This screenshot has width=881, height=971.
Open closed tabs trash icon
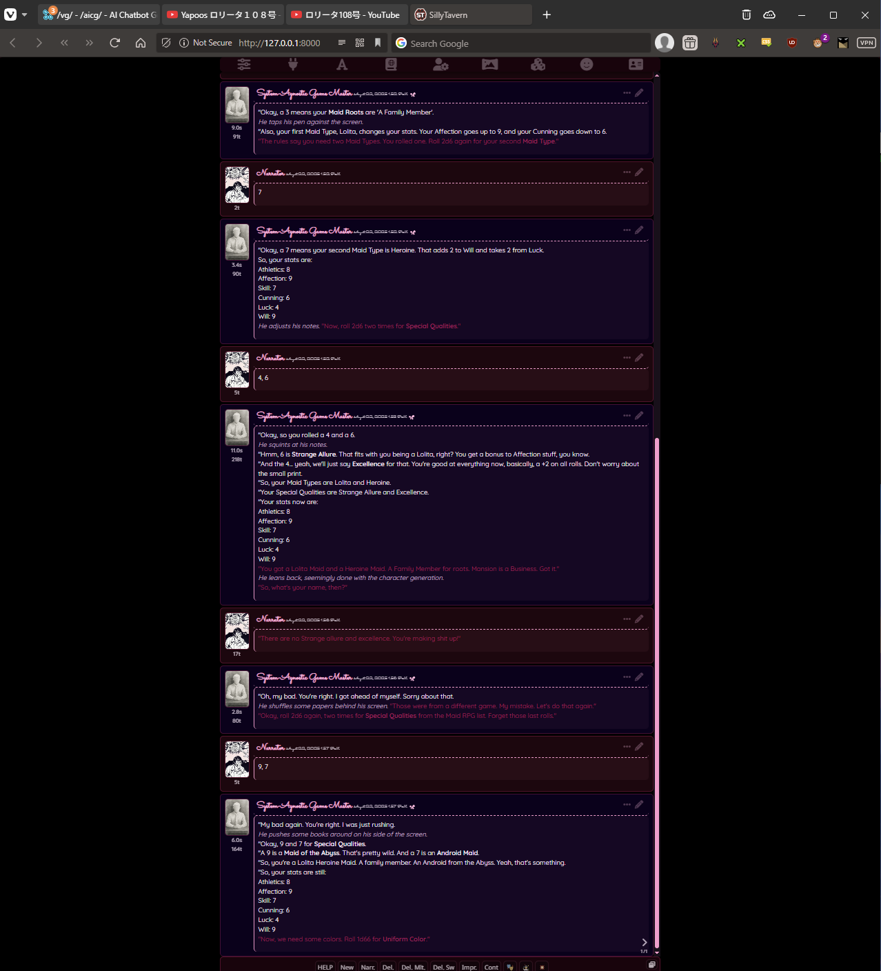[x=747, y=14]
